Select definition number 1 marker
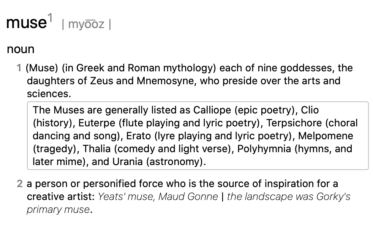Screen dimensions: 373x233 (x=19, y=68)
